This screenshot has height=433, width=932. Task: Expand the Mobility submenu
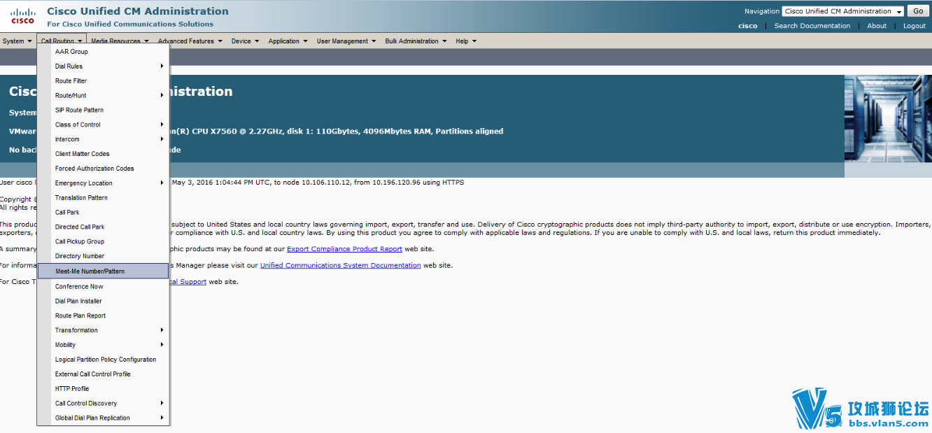103,345
